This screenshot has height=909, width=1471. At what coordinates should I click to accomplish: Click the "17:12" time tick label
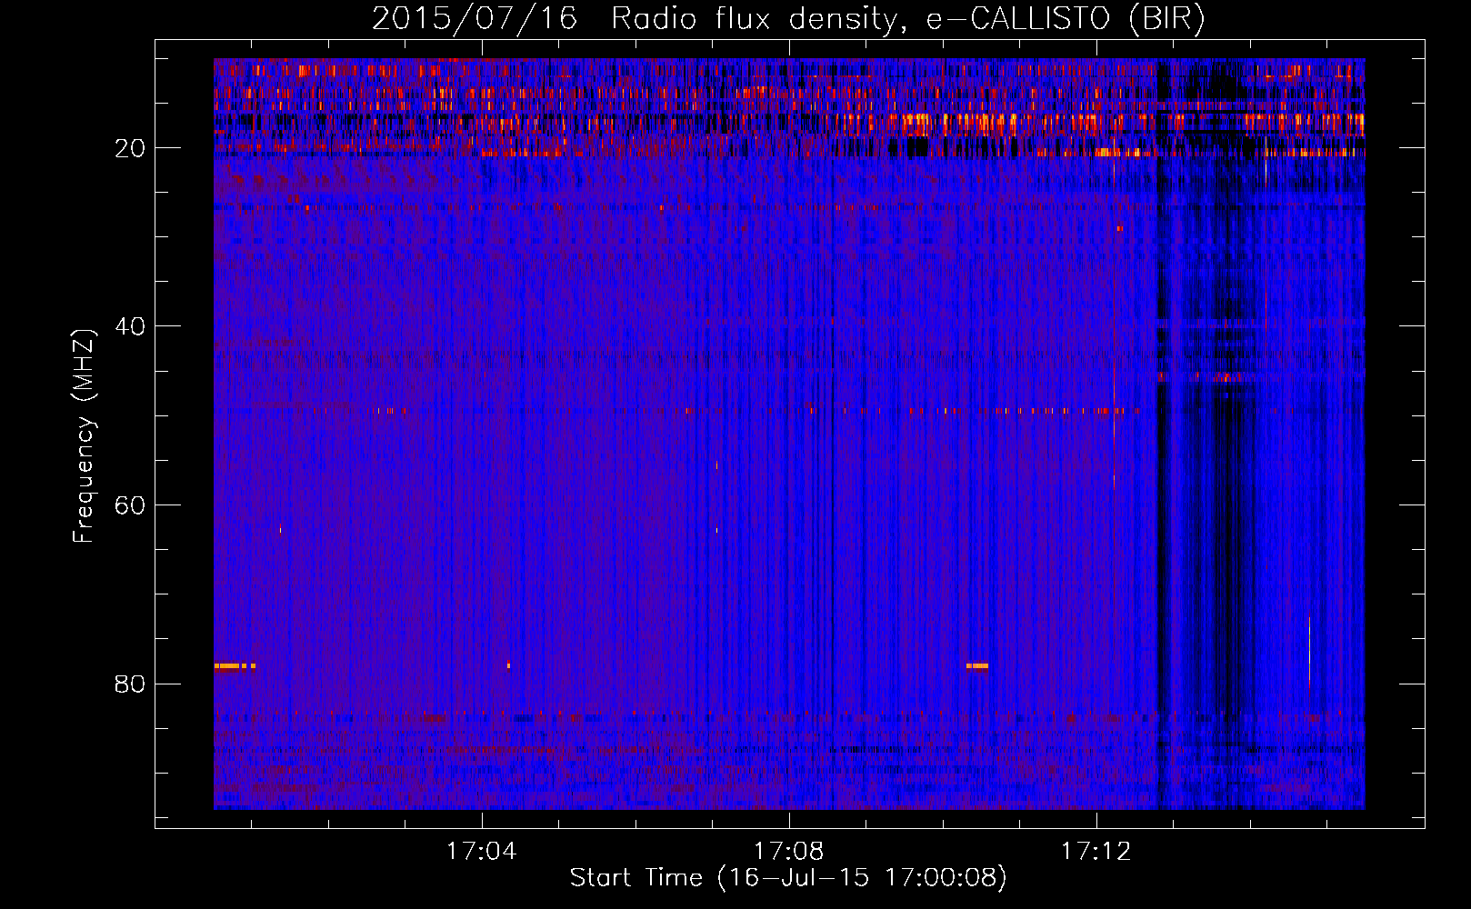[x=1096, y=851]
